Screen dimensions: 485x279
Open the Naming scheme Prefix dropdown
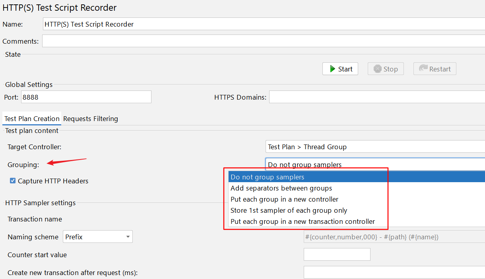[97, 237]
